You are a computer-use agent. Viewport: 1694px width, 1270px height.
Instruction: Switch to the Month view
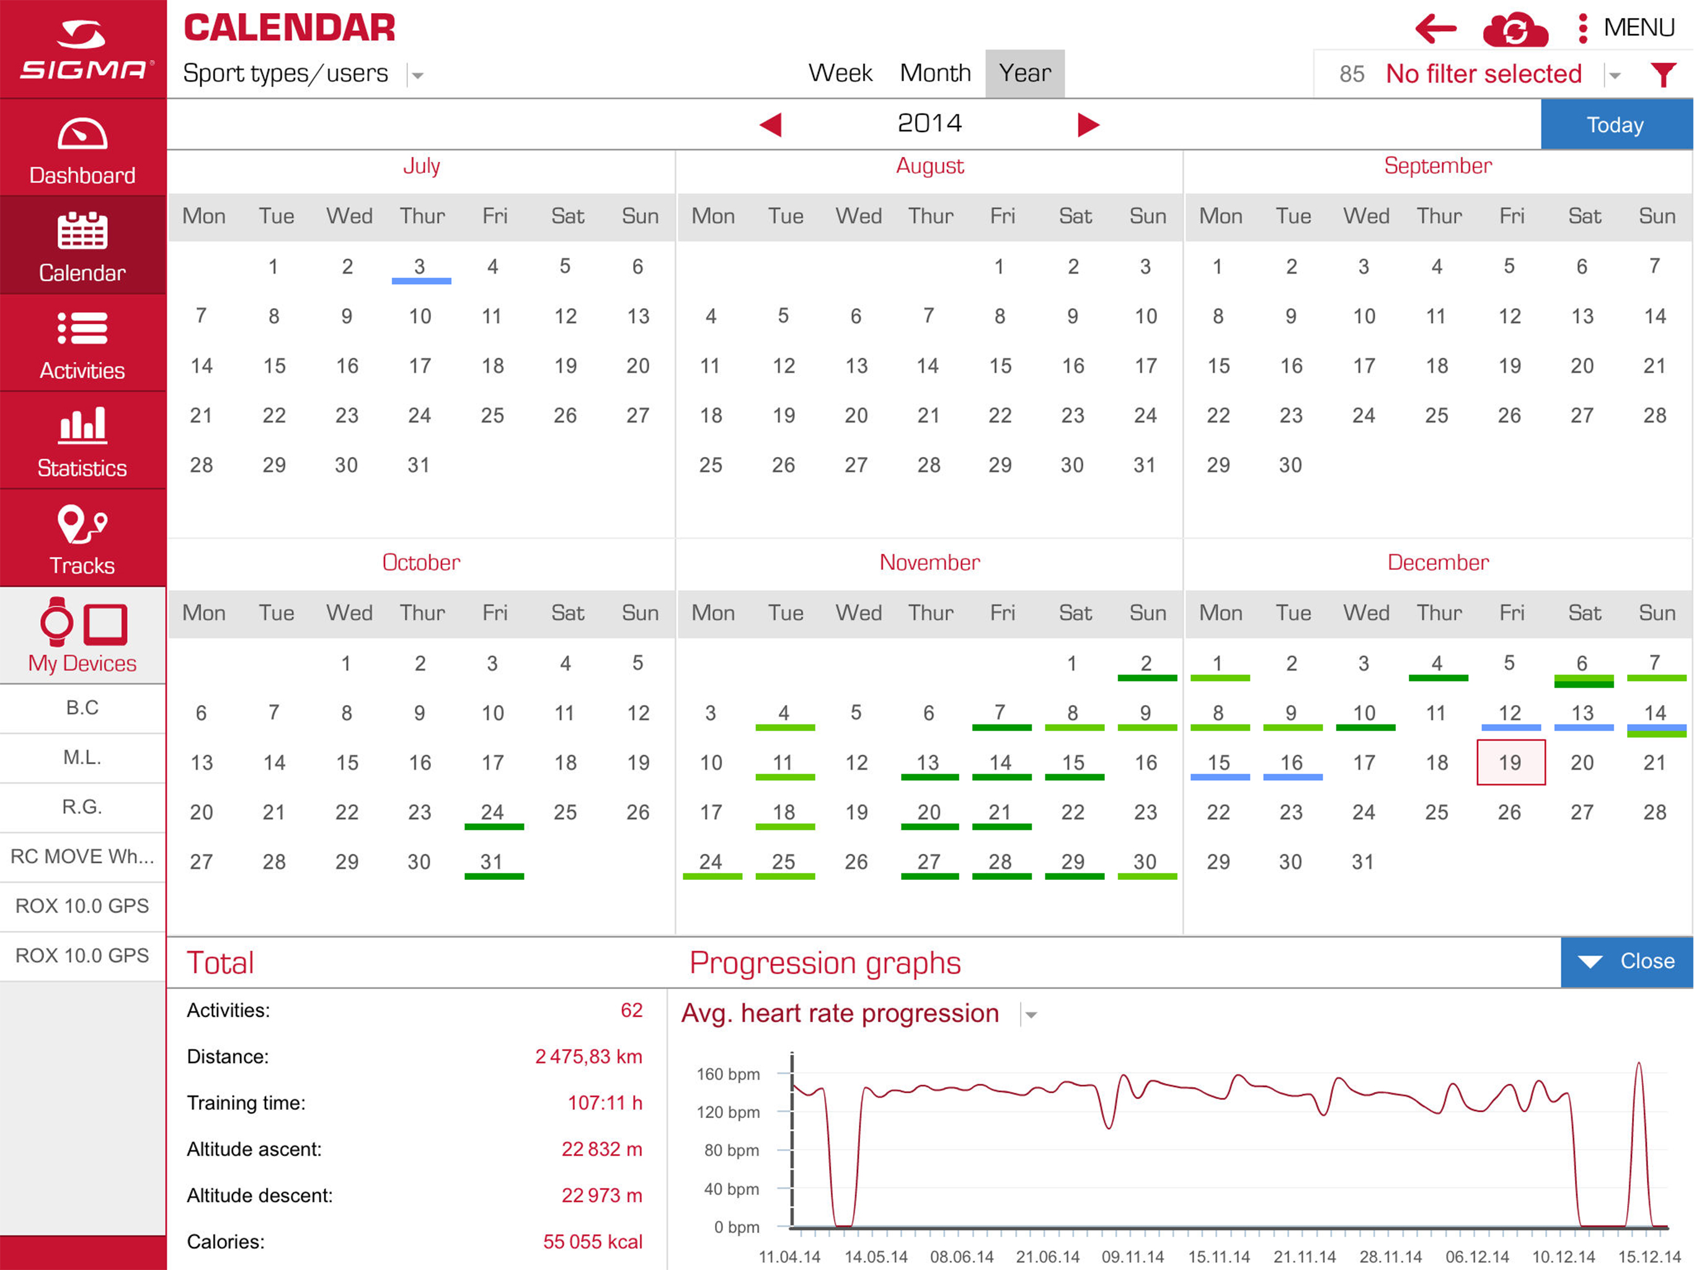(935, 74)
